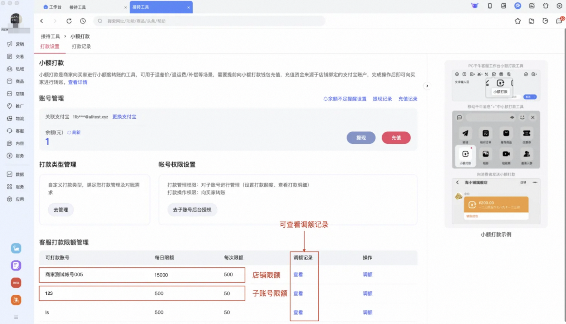Image resolution: width=566 pixels, height=324 pixels.
Task: Click the orange app icon in sidebar
Action: tap(16, 300)
